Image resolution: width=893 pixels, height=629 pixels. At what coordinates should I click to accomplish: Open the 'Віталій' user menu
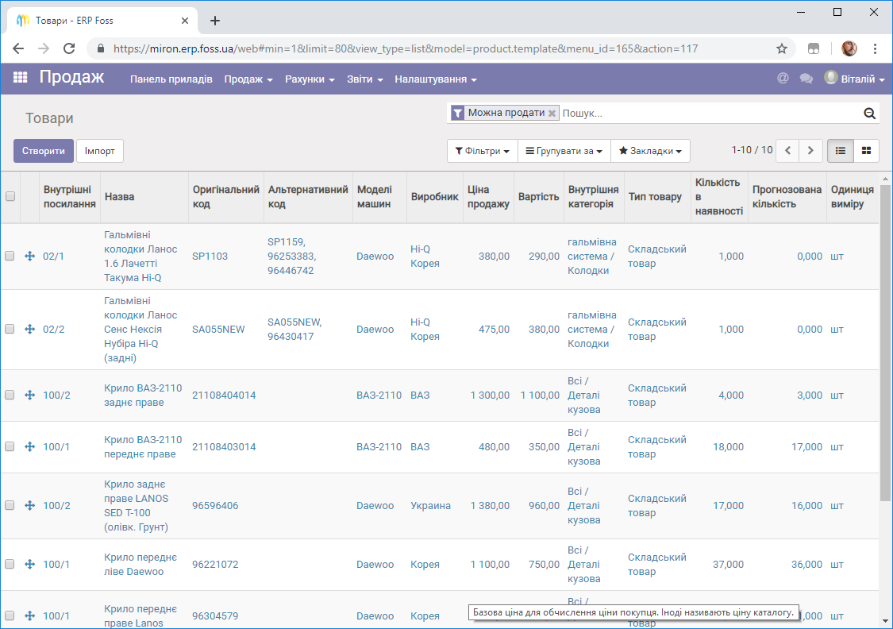pos(854,79)
